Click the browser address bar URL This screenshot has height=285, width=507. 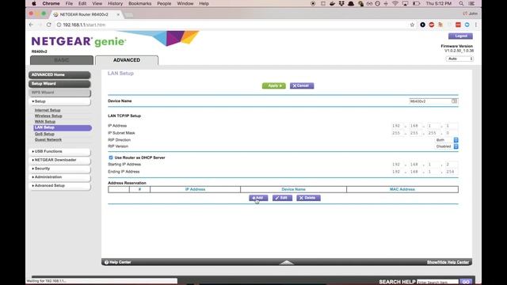(85, 25)
